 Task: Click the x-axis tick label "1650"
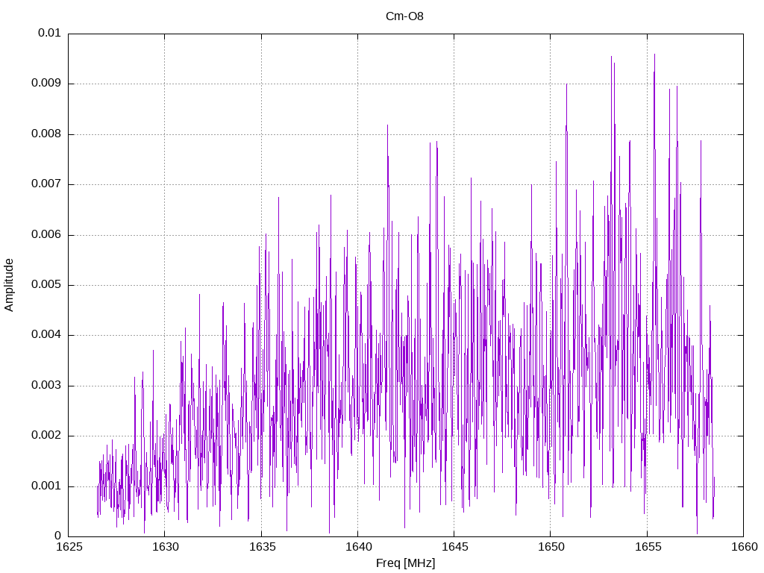click(551, 547)
